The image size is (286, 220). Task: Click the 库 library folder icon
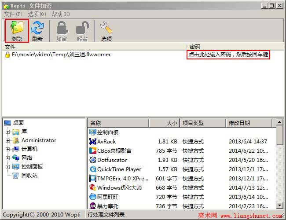16,132
